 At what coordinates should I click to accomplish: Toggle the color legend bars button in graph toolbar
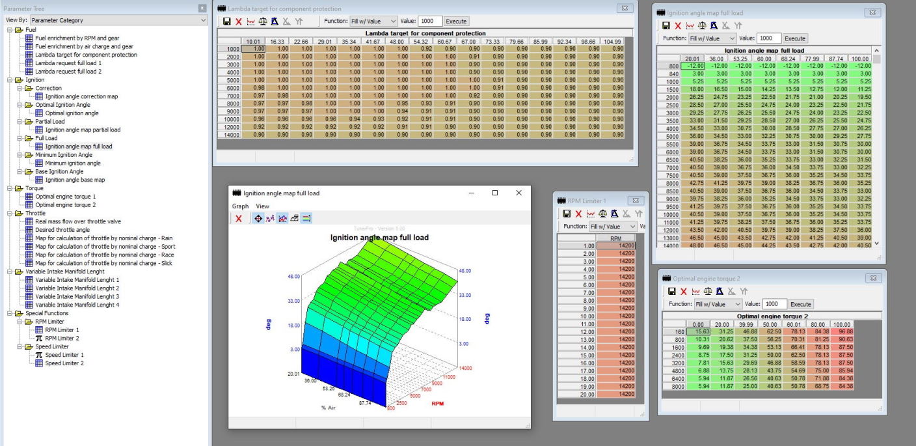click(x=306, y=219)
